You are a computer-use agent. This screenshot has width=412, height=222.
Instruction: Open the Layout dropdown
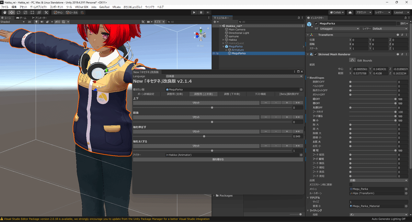401,12
